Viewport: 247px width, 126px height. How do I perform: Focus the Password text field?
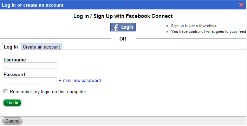[x=30, y=80]
